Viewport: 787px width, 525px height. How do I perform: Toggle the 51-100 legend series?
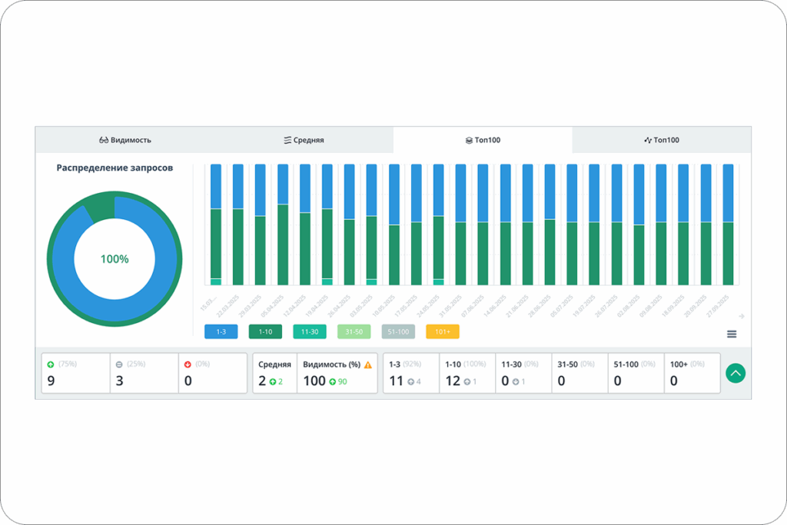click(x=399, y=332)
